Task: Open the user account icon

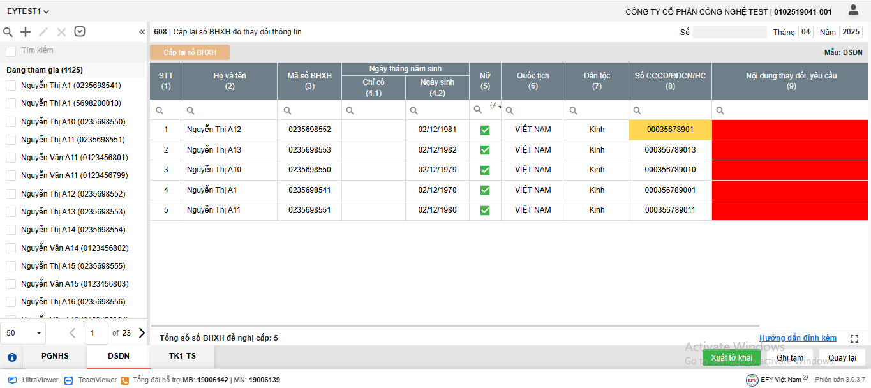Action: [853, 10]
